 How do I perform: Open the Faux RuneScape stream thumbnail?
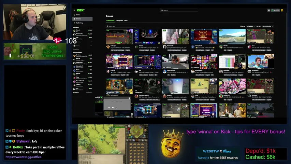click(x=260, y=37)
